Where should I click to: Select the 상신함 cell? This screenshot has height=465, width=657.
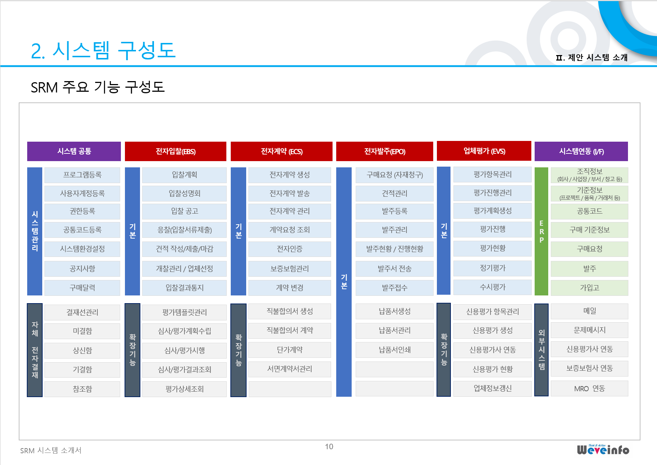pyautogui.click(x=82, y=350)
